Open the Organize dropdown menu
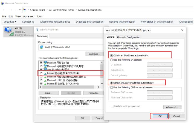This screenshot has height=123, width=194. [x=10, y=22]
